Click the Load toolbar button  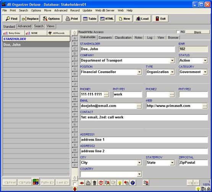tap(142, 19)
